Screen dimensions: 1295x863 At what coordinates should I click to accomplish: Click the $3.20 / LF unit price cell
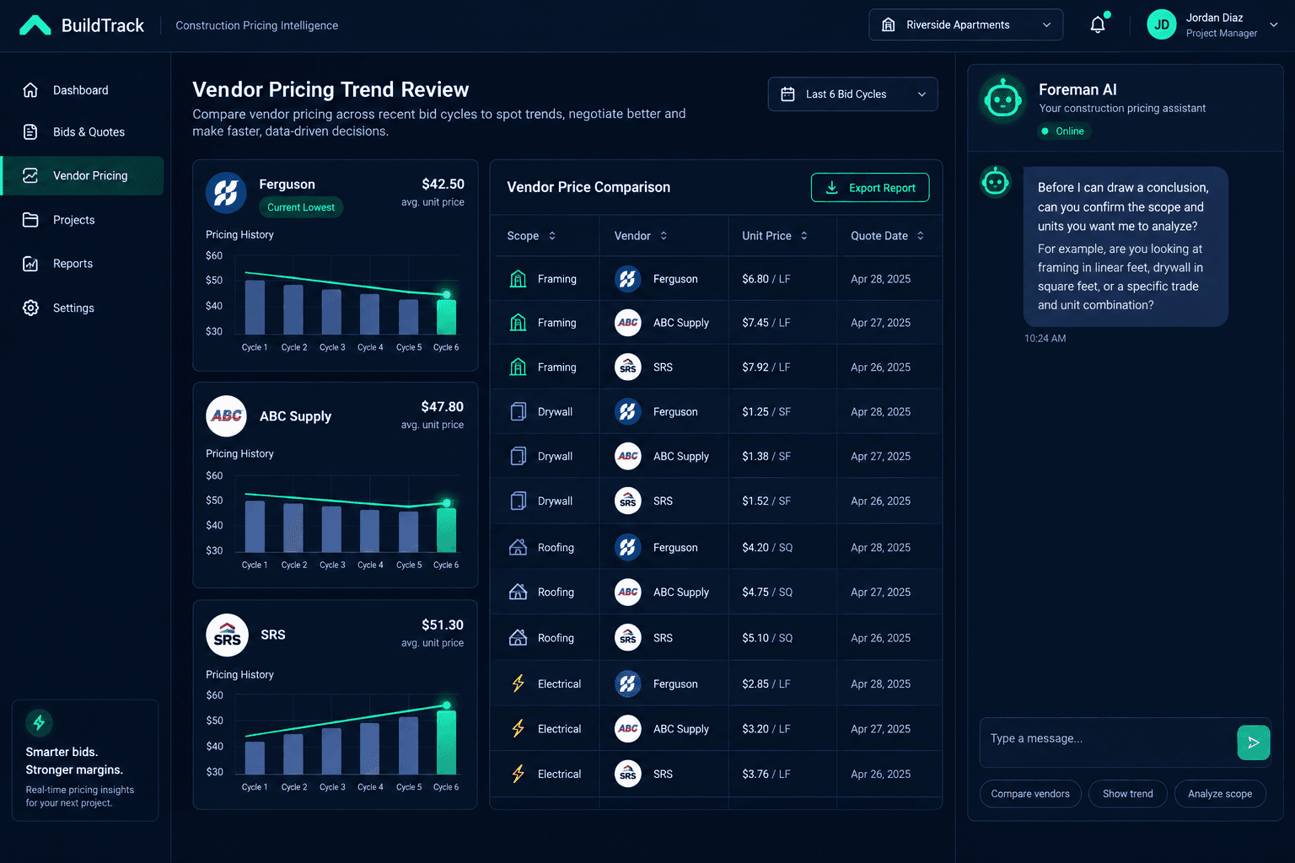point(766,729)
